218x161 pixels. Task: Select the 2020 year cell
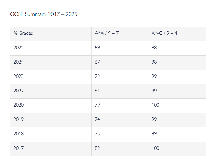[19, 105]
